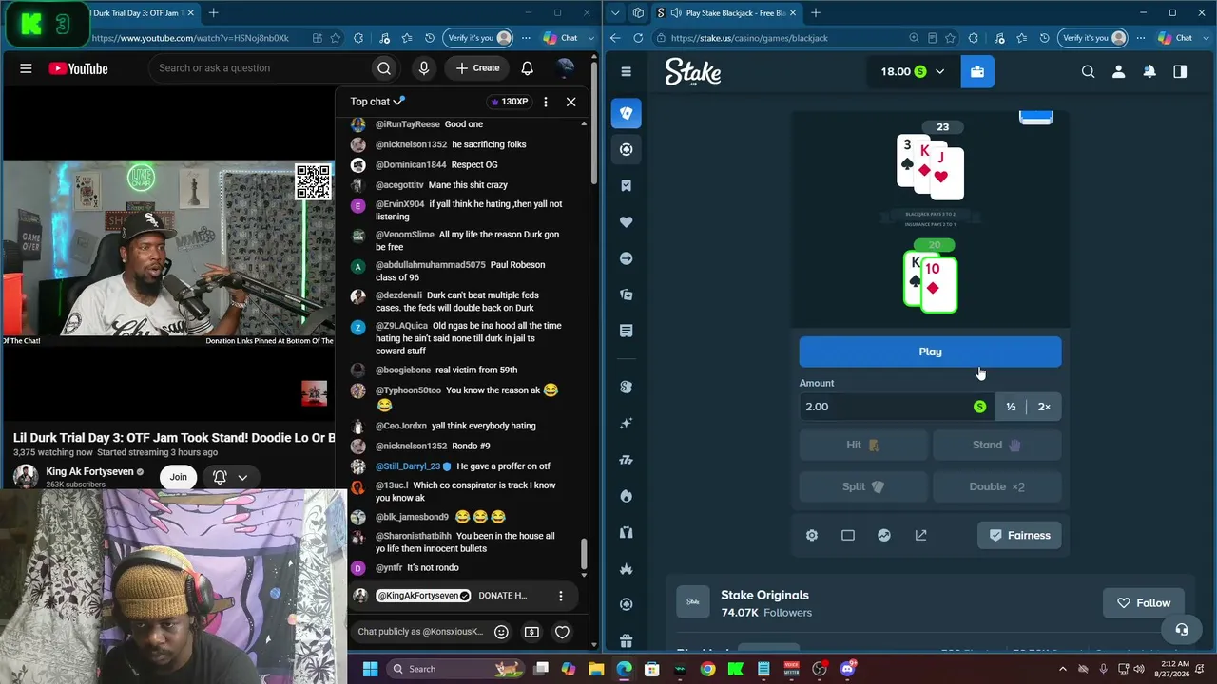
Task: Open the Fairness dialog
Action: coord(1019,536)
